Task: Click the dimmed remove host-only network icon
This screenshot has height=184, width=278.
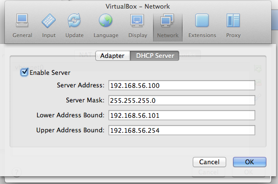Action: click(258, 83)
